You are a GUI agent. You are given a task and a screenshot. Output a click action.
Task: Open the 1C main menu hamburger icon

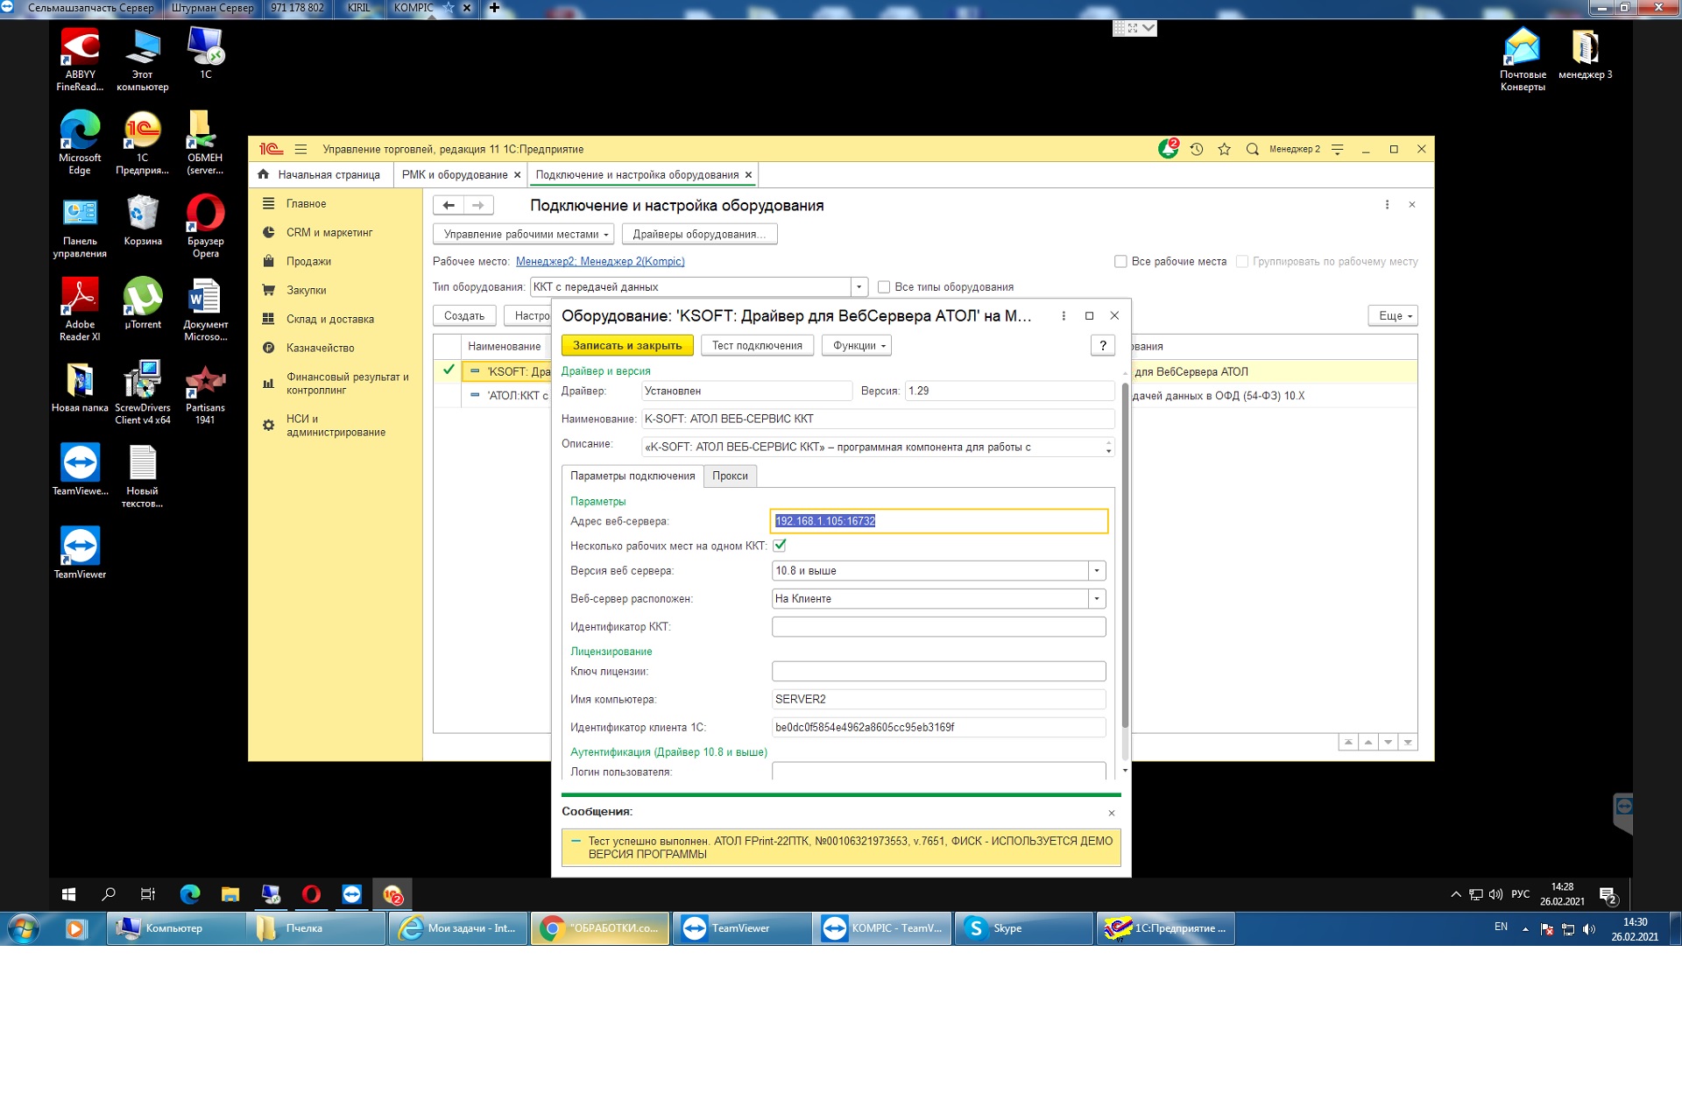pyautogui.click(x=300, y=149)
